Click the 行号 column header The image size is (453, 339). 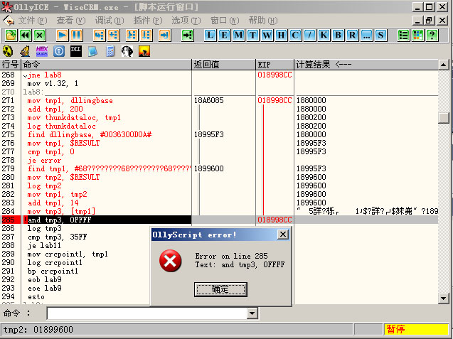tap(10, 65)
